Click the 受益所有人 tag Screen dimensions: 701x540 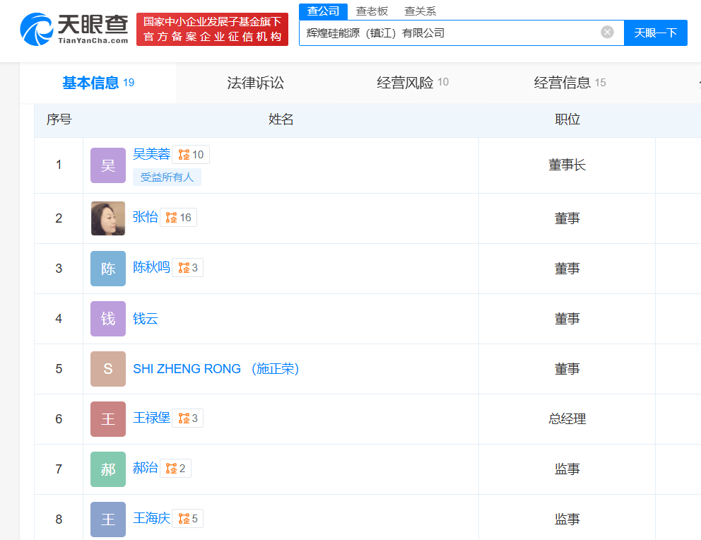(x=167, y=177)
